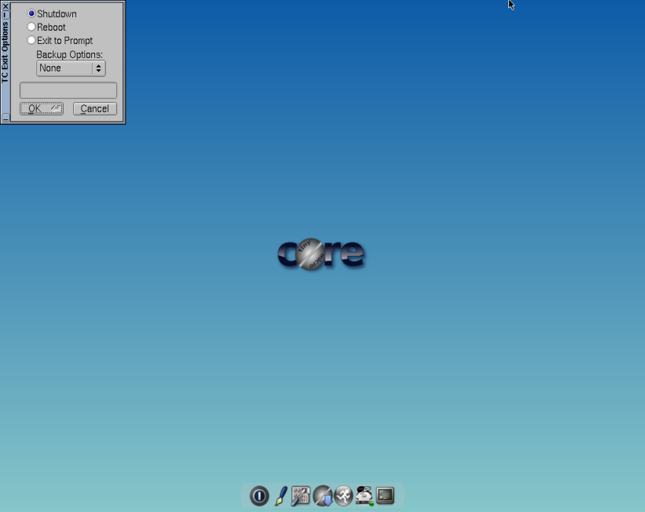This screenshot has height=512, width=645.
Task: Click the Core logo on desktop
Action: 321,254
